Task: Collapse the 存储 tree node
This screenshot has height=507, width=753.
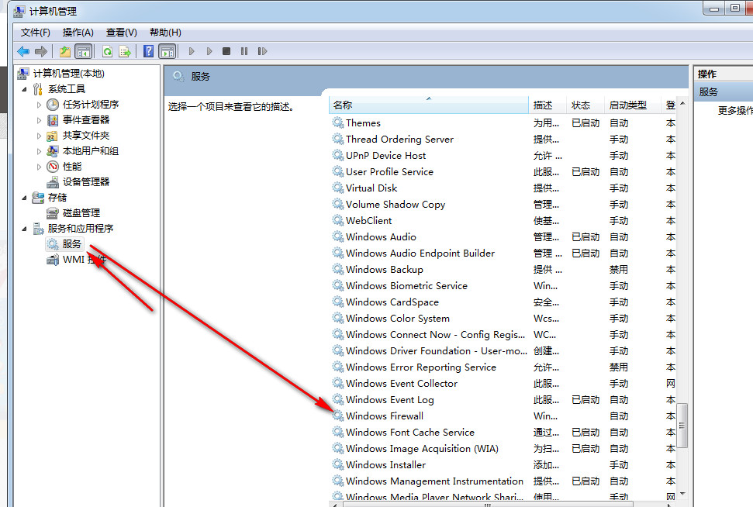Action: (x=25, y=198)
